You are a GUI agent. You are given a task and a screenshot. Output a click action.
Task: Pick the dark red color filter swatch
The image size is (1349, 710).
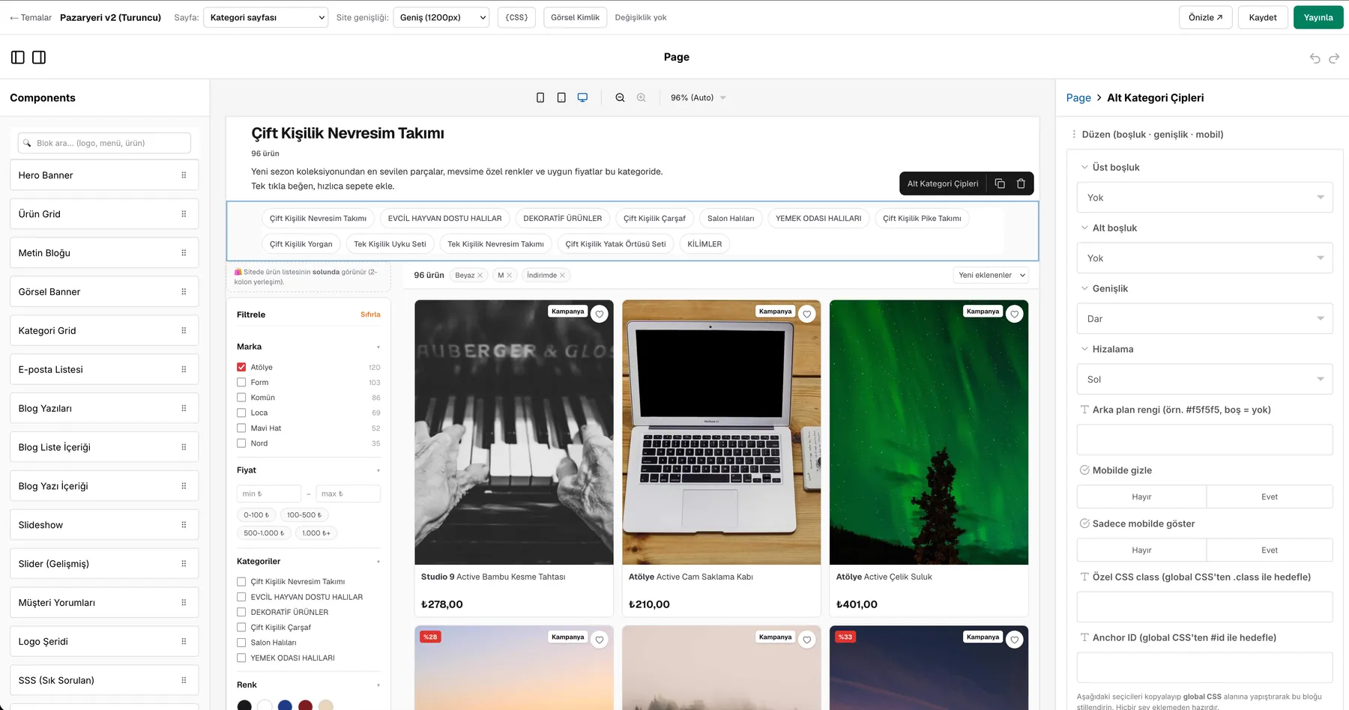click(305, 706)
